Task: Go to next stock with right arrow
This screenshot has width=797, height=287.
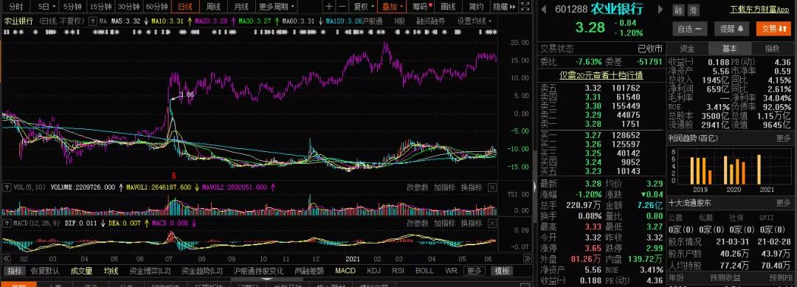Action: tap(660, 9)
